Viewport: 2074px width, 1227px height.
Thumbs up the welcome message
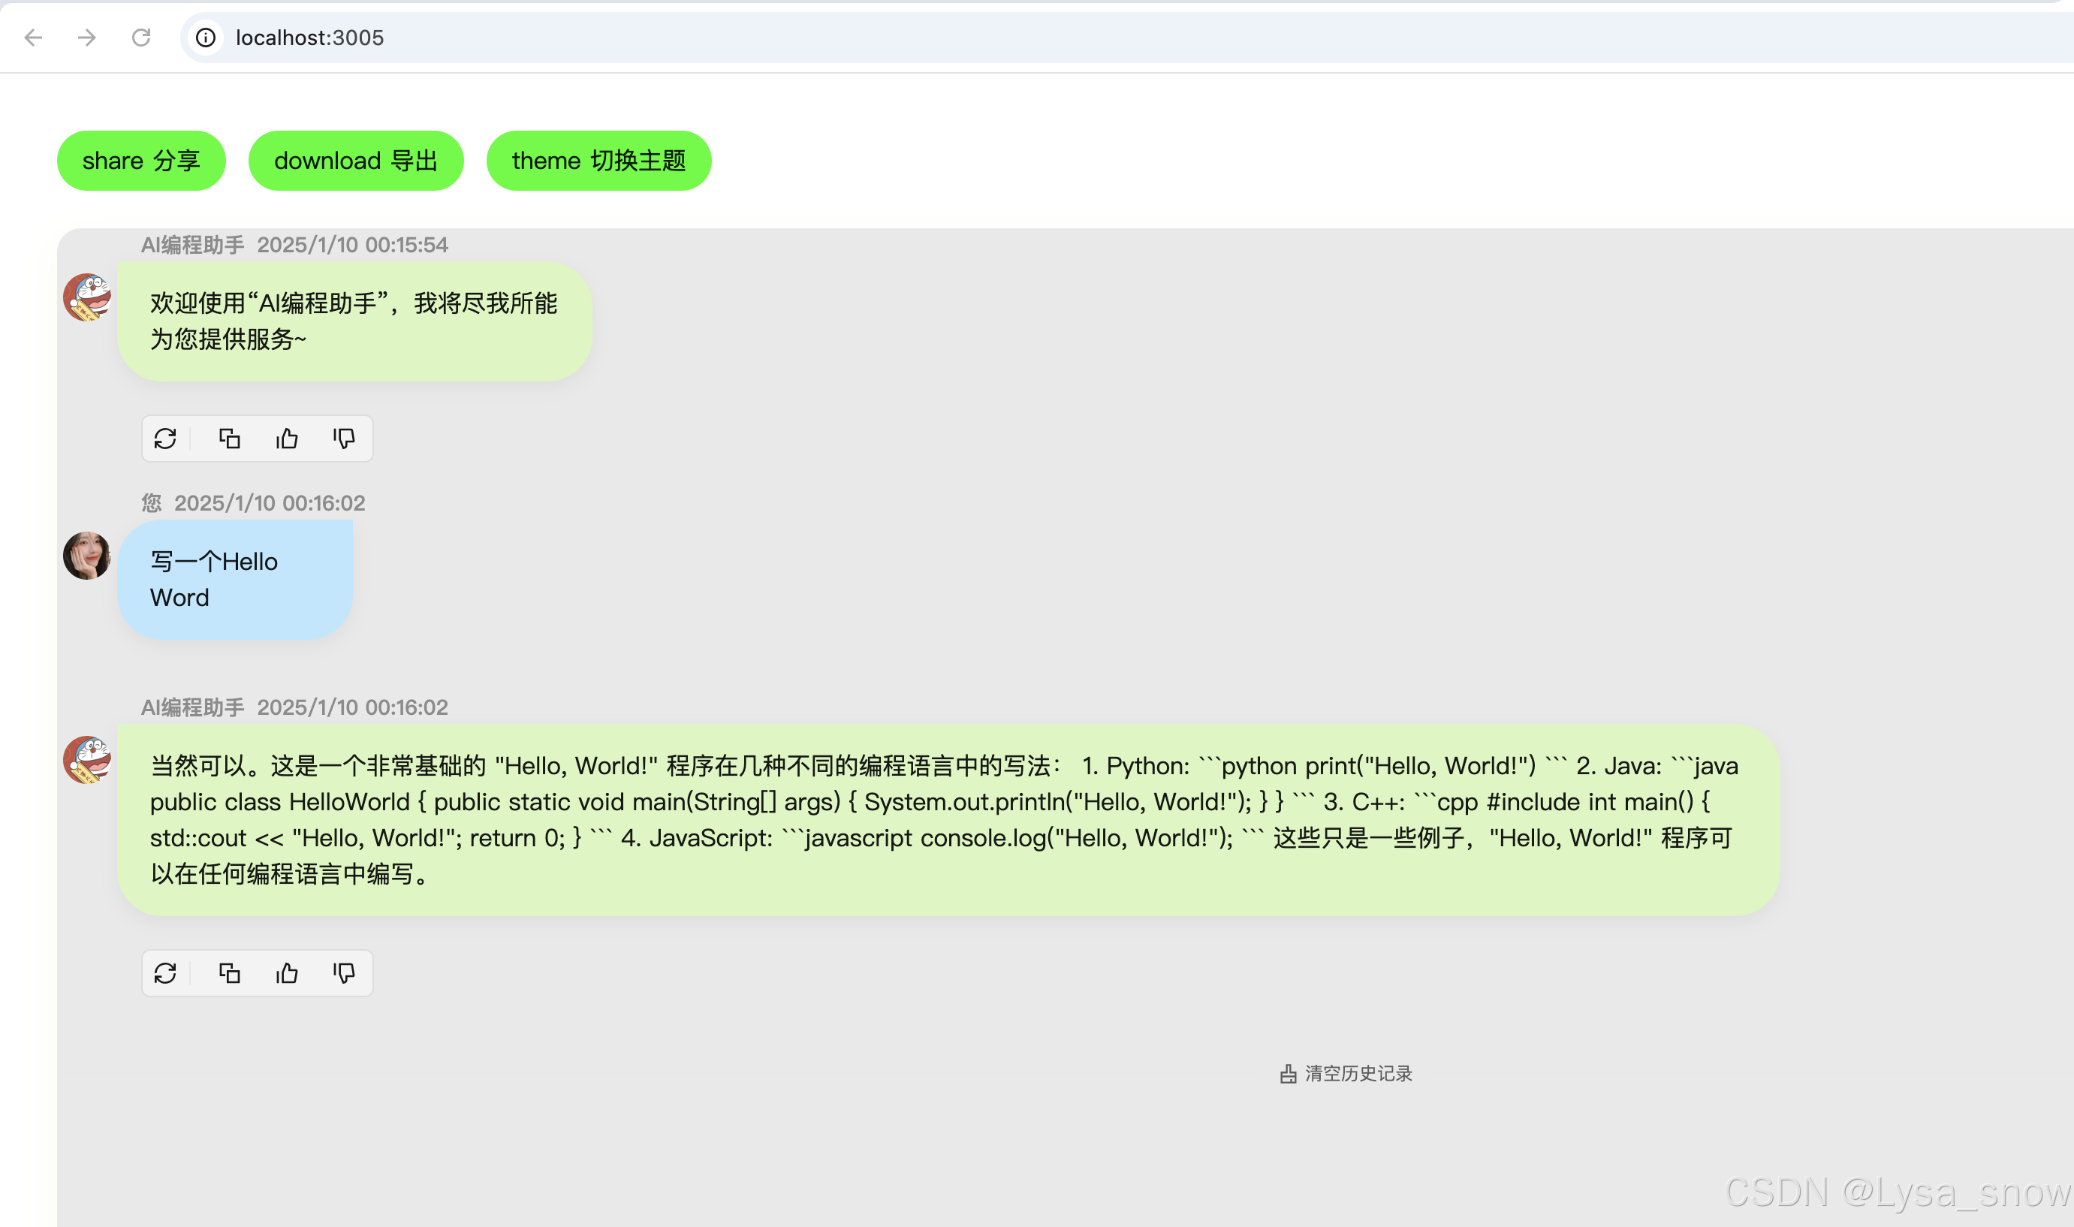pos(287,439)
